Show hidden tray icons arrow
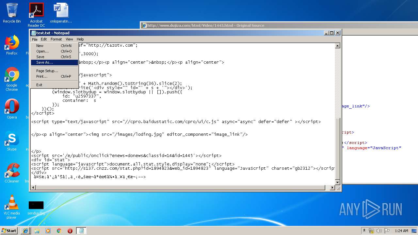 coord(364,230)
